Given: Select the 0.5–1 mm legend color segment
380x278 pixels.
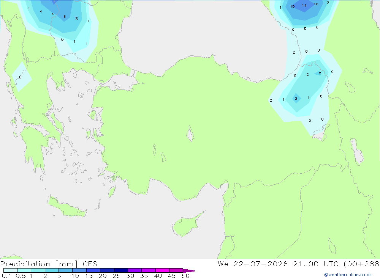Looking at the screenshot, I should point(24,270).
